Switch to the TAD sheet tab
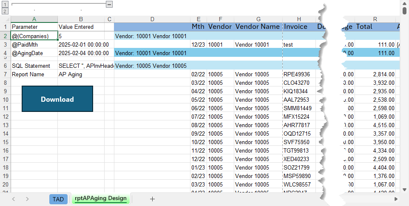Viewport: 409px width, 206px height. (58, 199)
